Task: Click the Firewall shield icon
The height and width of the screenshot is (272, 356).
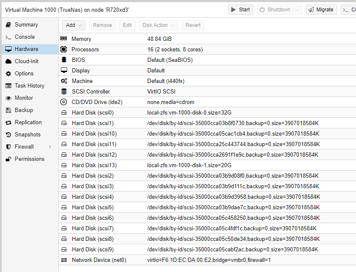Action: pyautogui.click(x=8, y=147)
